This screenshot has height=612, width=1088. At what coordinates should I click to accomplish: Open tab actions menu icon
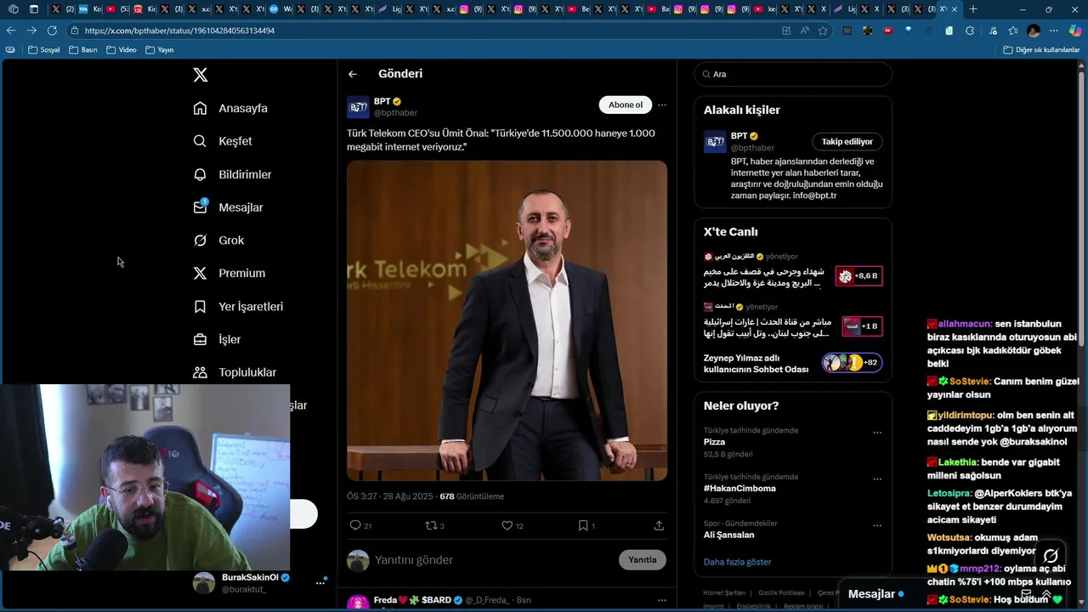(x=33, y=9)
